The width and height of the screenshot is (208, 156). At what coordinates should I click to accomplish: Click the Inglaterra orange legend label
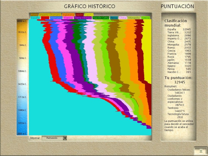click(x=68, y=15)
